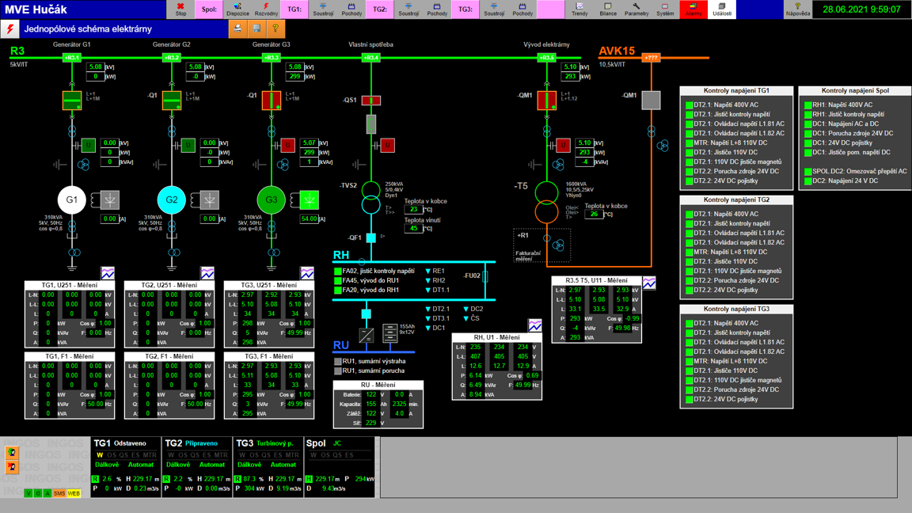The image size is (912, 513).
Task: Toggle generator G3 circuit breaker -Q1
Action: [x=271, y=101]
